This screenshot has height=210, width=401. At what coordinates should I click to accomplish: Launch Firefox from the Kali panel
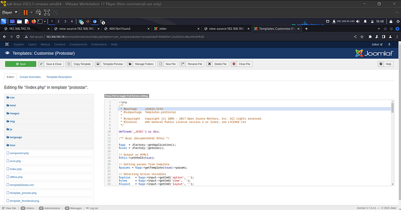(x=33, y=22)
